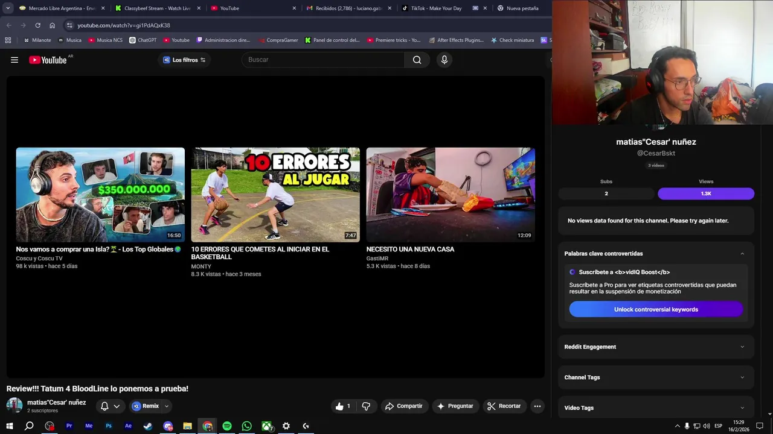Open Discord from taskbar

[x=168, y=426]
